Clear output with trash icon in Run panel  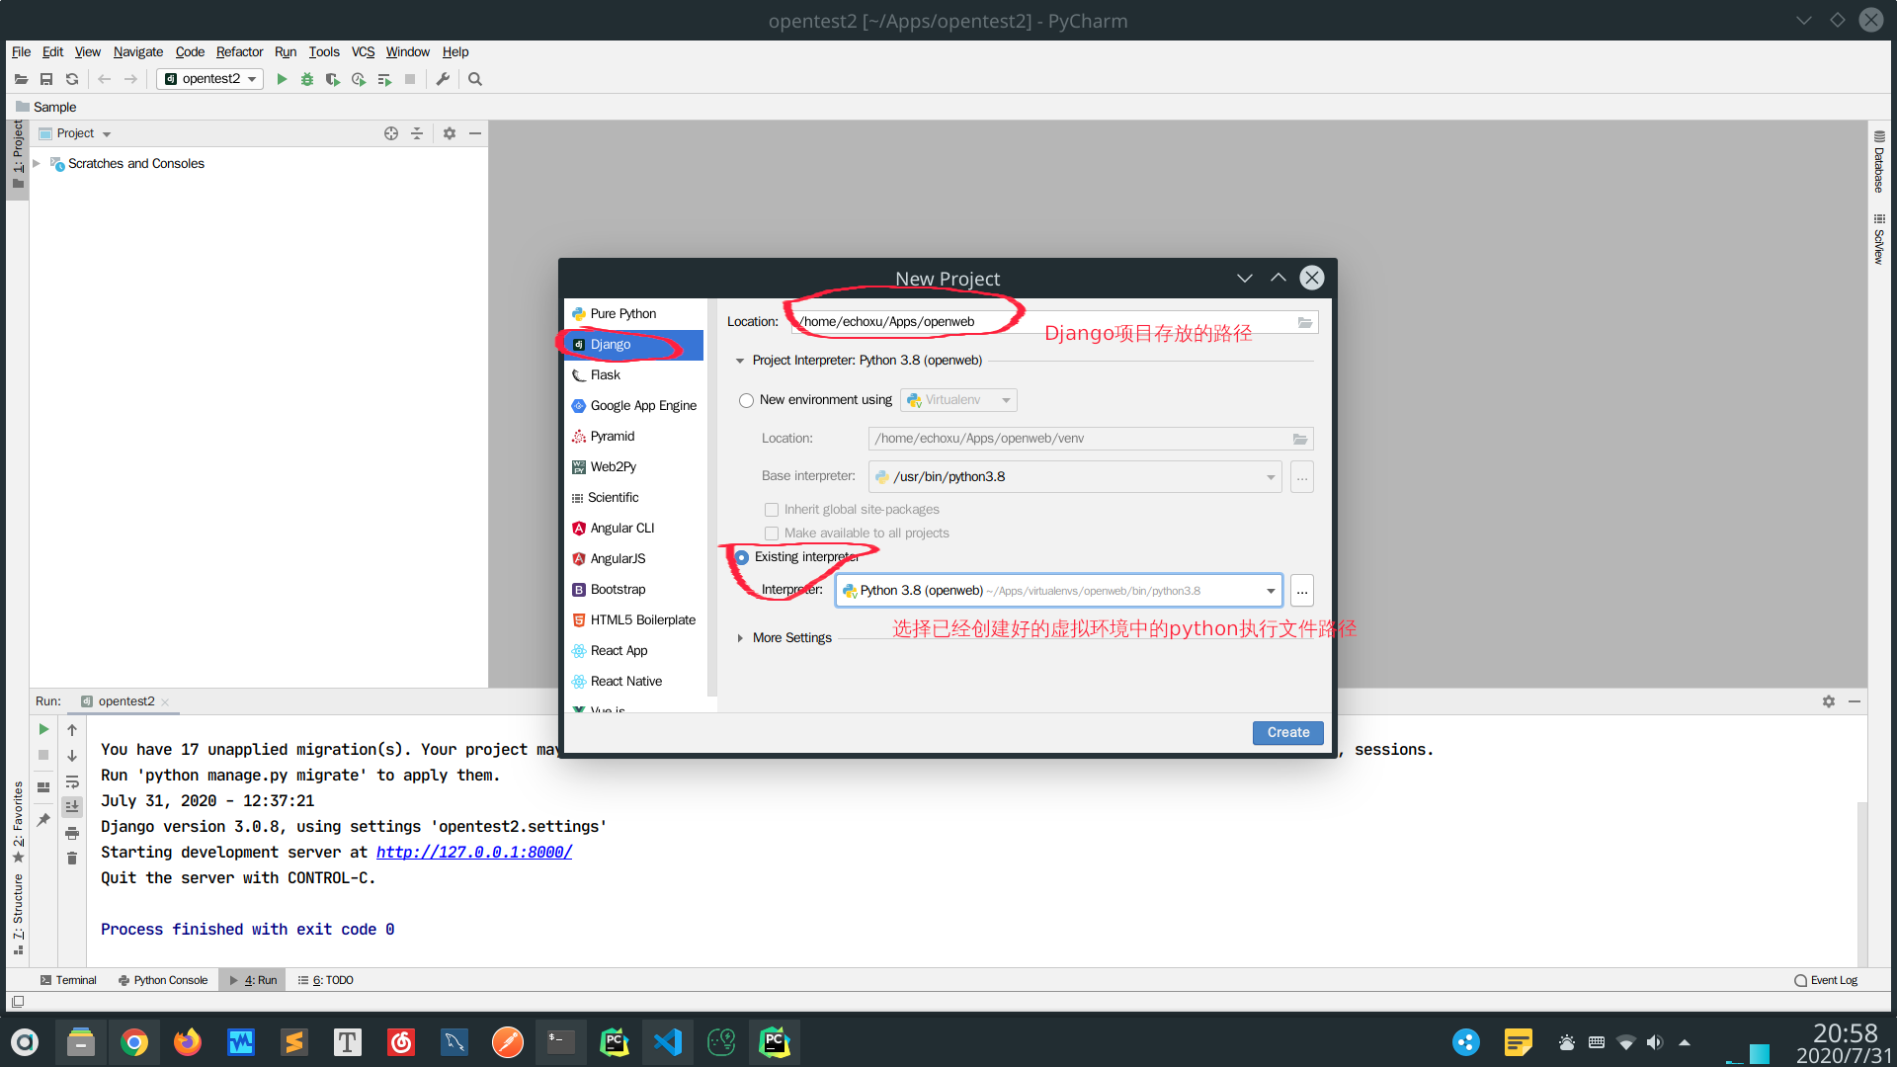(72, 859)
